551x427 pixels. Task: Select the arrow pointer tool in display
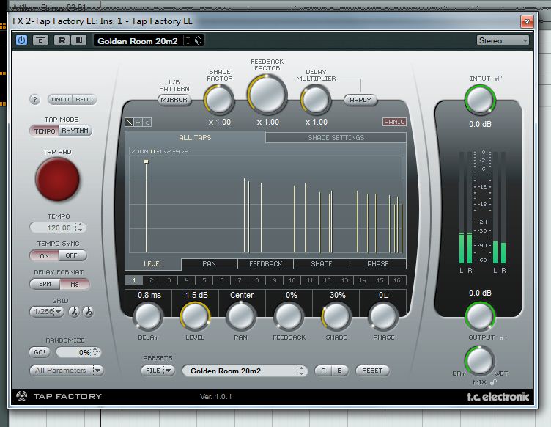pos(129,122)
